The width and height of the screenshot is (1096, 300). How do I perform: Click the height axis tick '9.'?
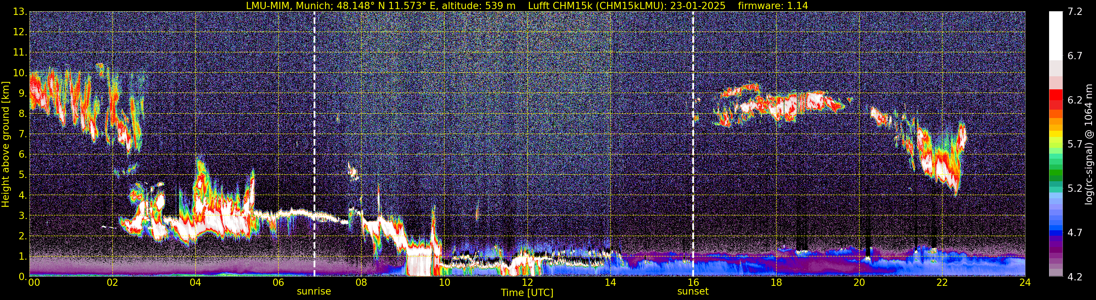click(x=23, y=93)
